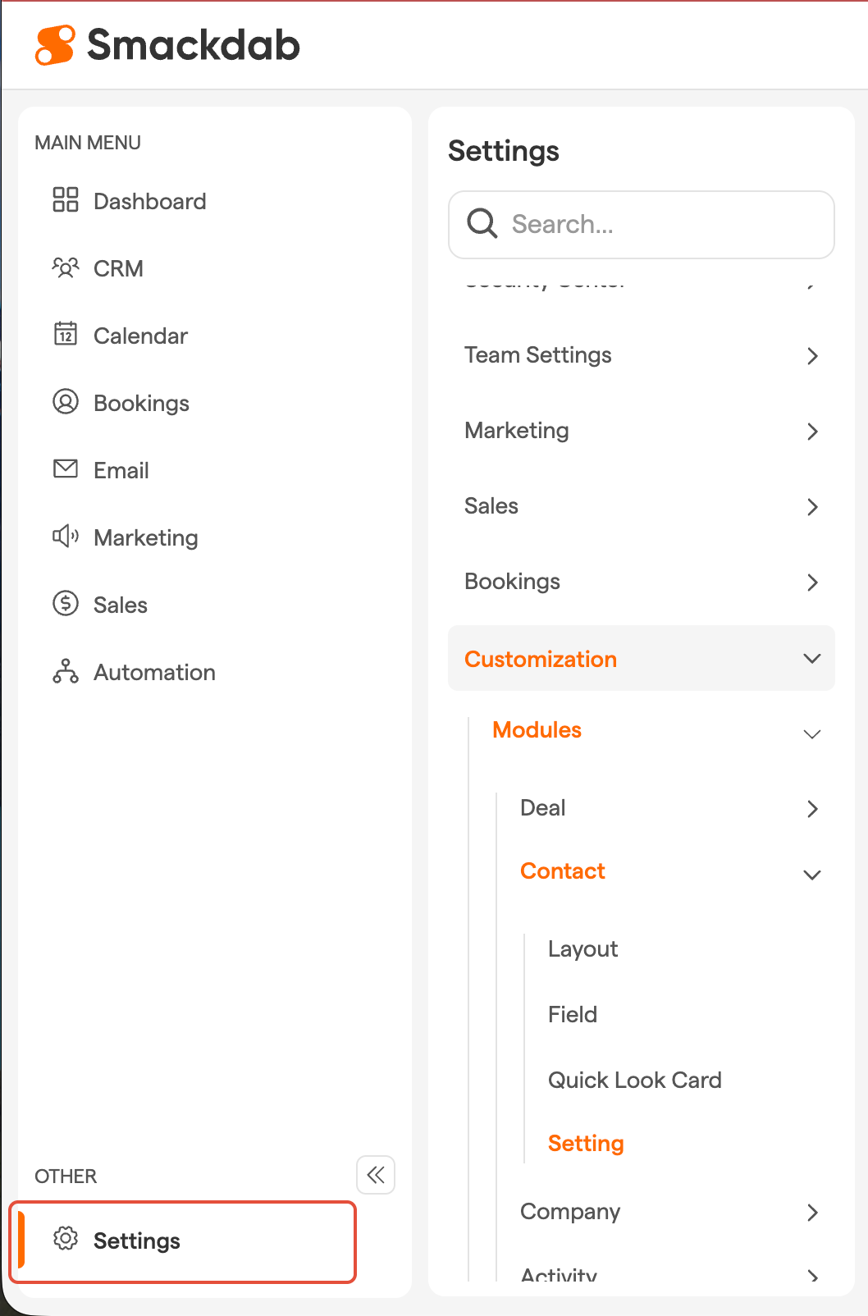Click the Bookings person-circle icon

click(x=66, y=402)
